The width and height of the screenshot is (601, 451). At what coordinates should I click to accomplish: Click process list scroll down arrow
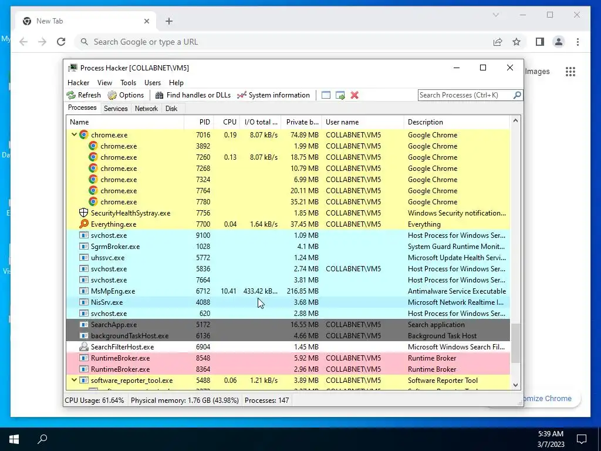point(515,385)
